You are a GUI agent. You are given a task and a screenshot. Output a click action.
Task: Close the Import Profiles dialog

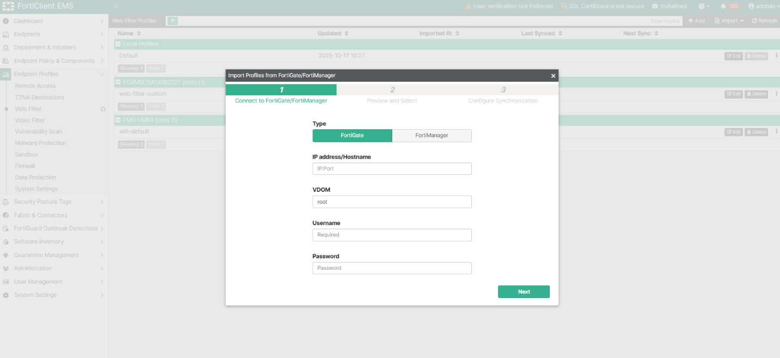(553, 76)
